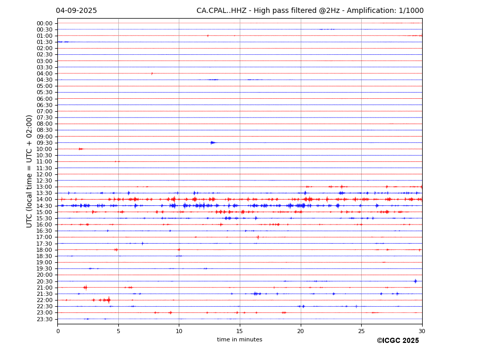Click the 19:00 time row label
Viewport: 479px width, 360px height.
pyautogui.click(x=44, y=262)
